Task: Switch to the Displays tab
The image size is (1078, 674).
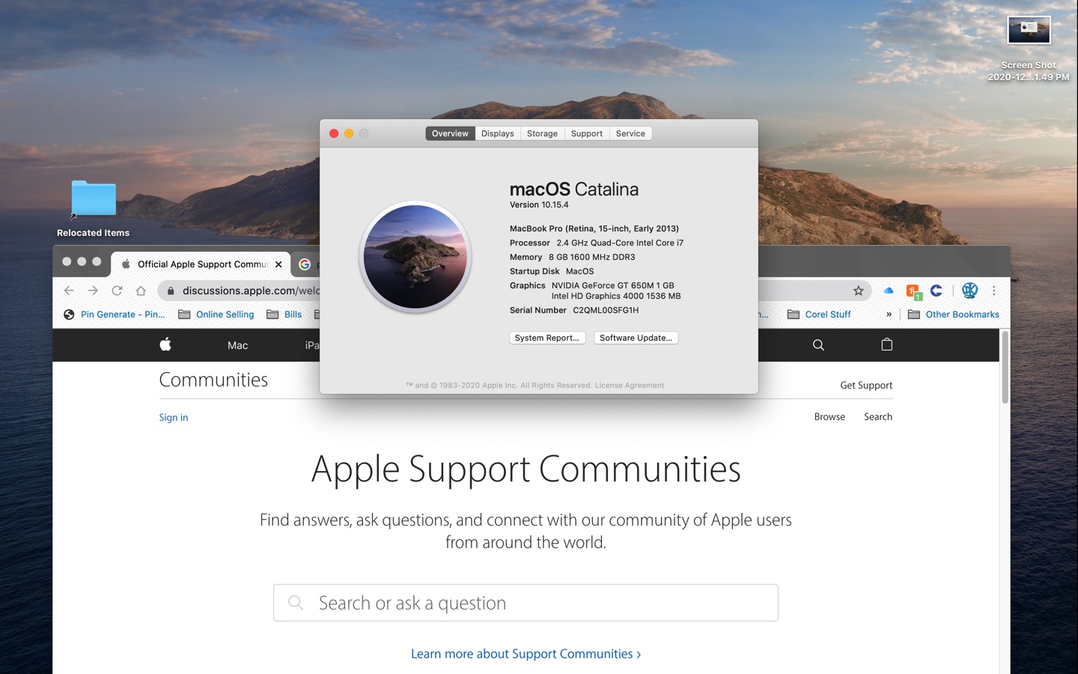Action: 497,133
